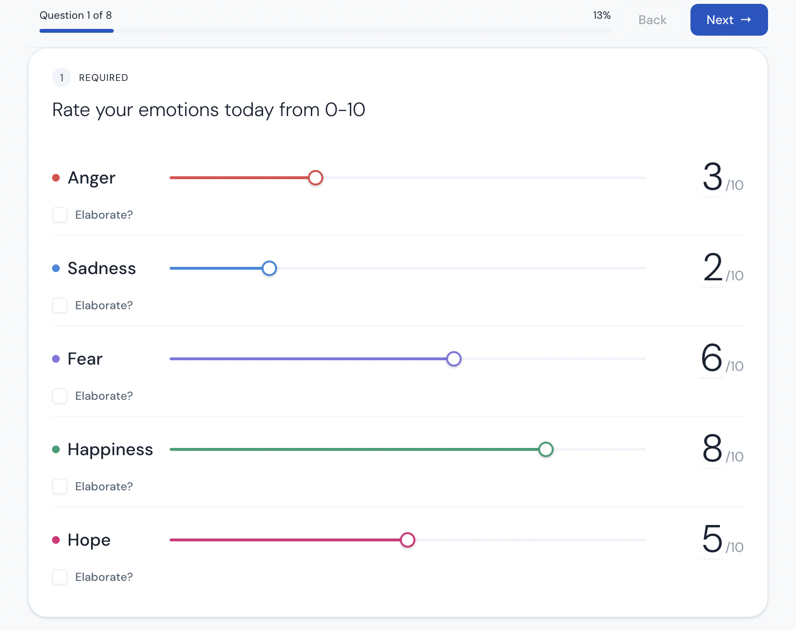796x630 pixels.
Task: Tick the Elaborate checkbox under Sadness
Action: coord(60,305)
